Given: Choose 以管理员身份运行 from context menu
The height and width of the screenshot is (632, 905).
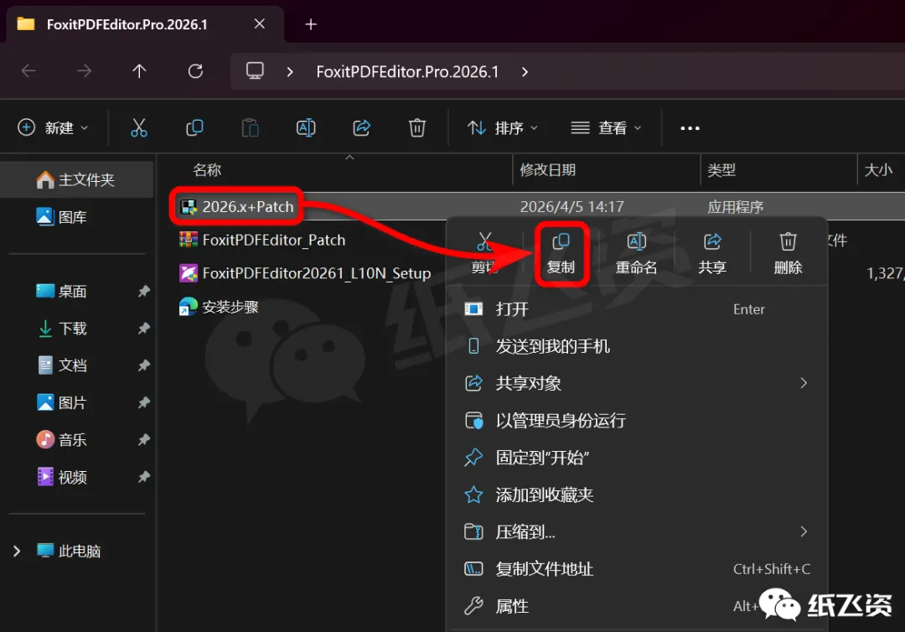Looking at the screenshot, I should [636, 421].
